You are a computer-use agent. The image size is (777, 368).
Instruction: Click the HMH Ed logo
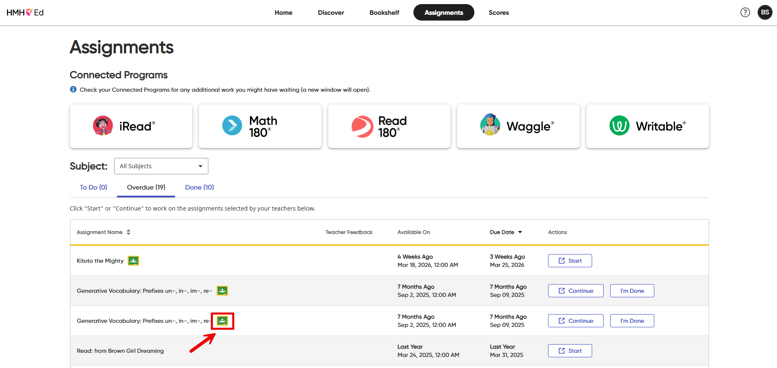(x=25, y=12)
